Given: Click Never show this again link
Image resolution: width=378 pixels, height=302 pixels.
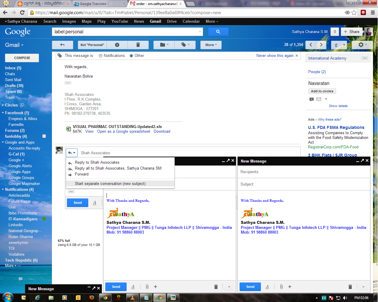Looking at the screenshot, I should click(275, 55).
